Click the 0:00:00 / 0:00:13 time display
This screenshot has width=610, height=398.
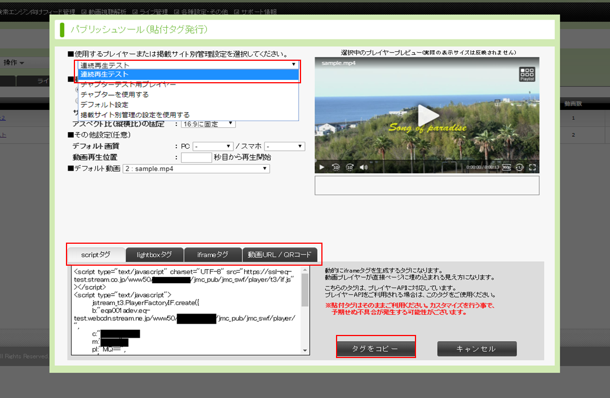coord(483,167)
